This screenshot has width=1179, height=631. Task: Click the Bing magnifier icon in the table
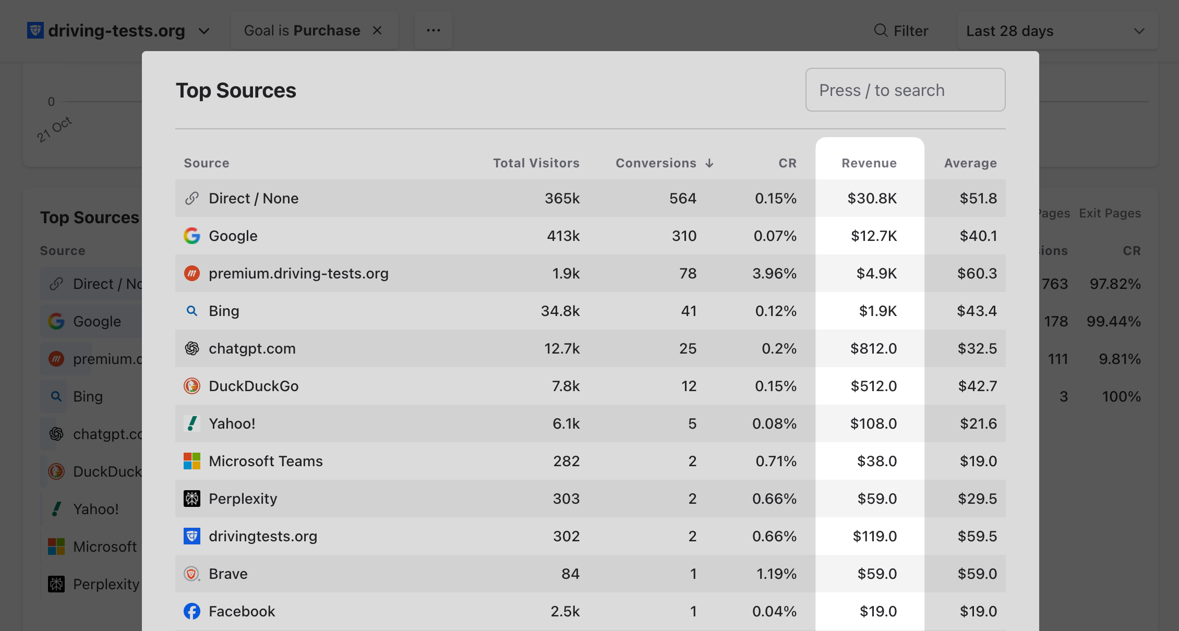pos(191,311)
